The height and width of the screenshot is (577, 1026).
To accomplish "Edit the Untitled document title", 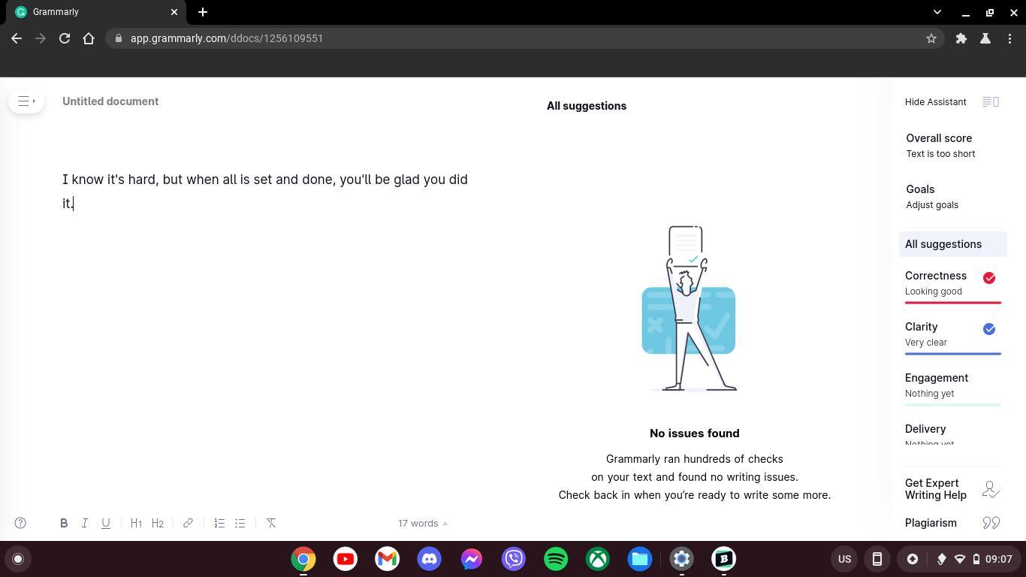I will 110,101.
